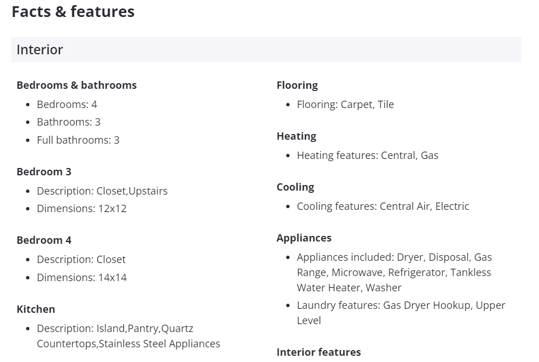The height and width of the screenshot is (362, 539).
Task: Click the Appliances subheading
Action: [x=304, y=238]
